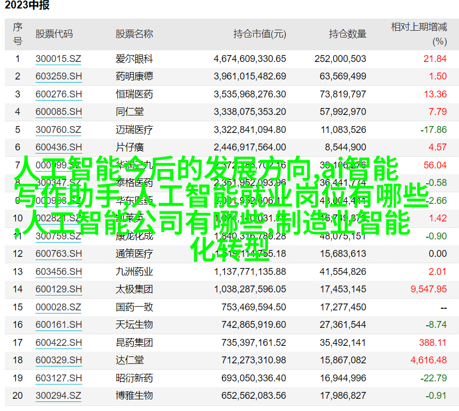Select stock name 达仁堂

[x=129, y=360]
